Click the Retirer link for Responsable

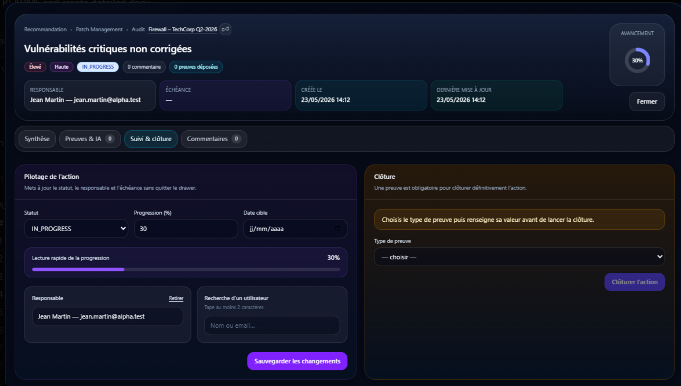point(176,298)
